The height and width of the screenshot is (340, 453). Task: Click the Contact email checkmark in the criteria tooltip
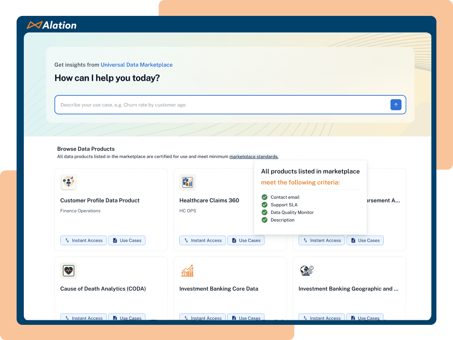[264, 197]
